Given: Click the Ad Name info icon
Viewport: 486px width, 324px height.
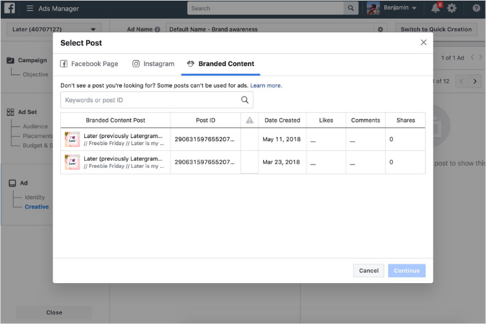Looking at the screenshot, I should click(x=157, y=29).
